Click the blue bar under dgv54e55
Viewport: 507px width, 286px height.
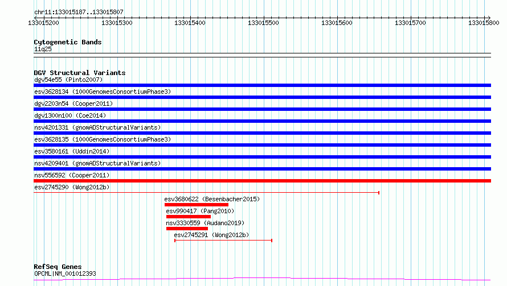[262, 85]
